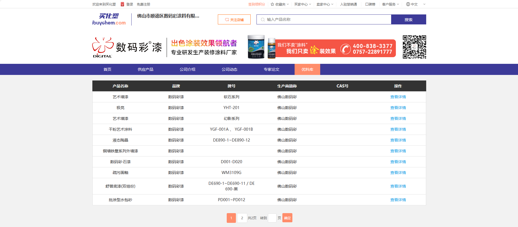Click the page number jump field
The height and width of the screenshot is (227, 518).
272,218
